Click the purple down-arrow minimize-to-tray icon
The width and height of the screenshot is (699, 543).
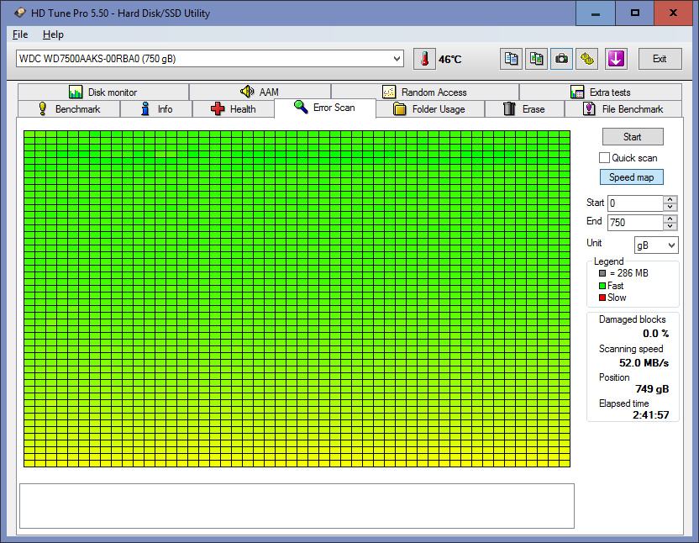pyautogui.click(x=617, y=59)
